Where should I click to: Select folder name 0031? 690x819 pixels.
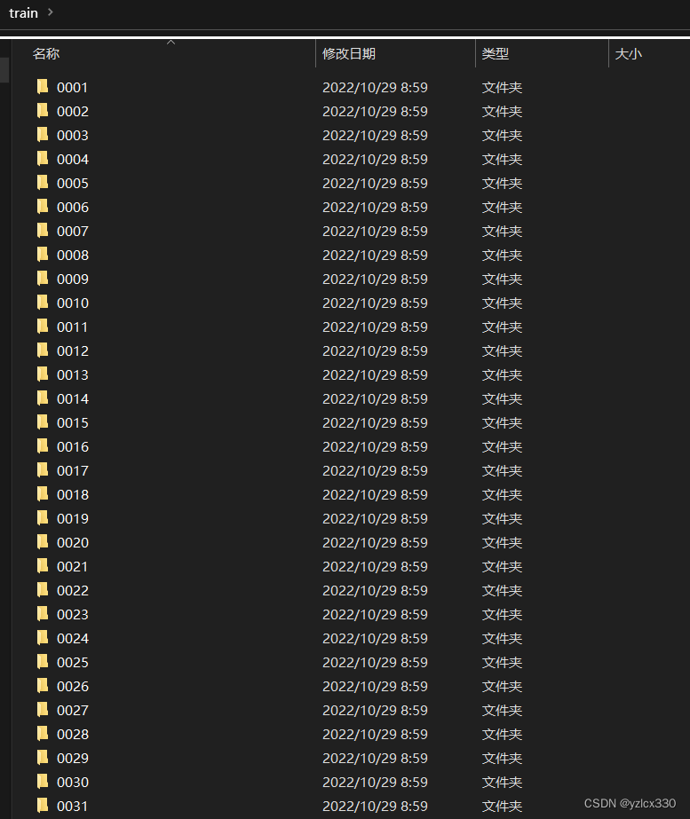click(73, 806)
